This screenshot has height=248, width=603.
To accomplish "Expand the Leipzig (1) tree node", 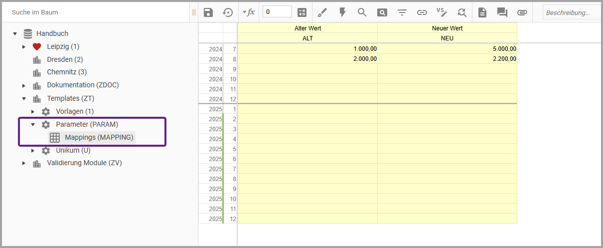I will (x=23, y=47).
